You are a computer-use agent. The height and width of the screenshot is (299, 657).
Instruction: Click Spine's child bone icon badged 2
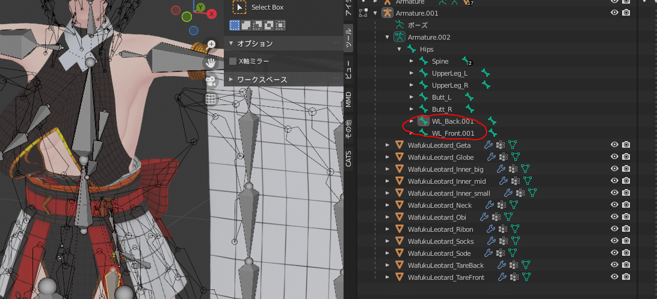pos(467,61)
